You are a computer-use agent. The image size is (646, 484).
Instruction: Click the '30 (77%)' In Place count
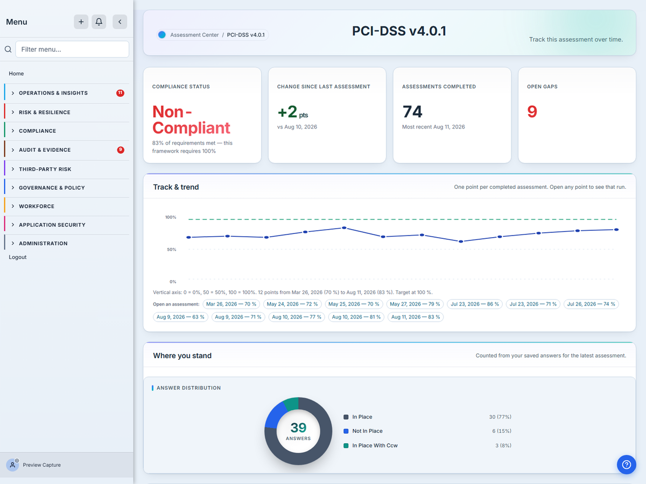pyautogui.click(x=500, y=417)
